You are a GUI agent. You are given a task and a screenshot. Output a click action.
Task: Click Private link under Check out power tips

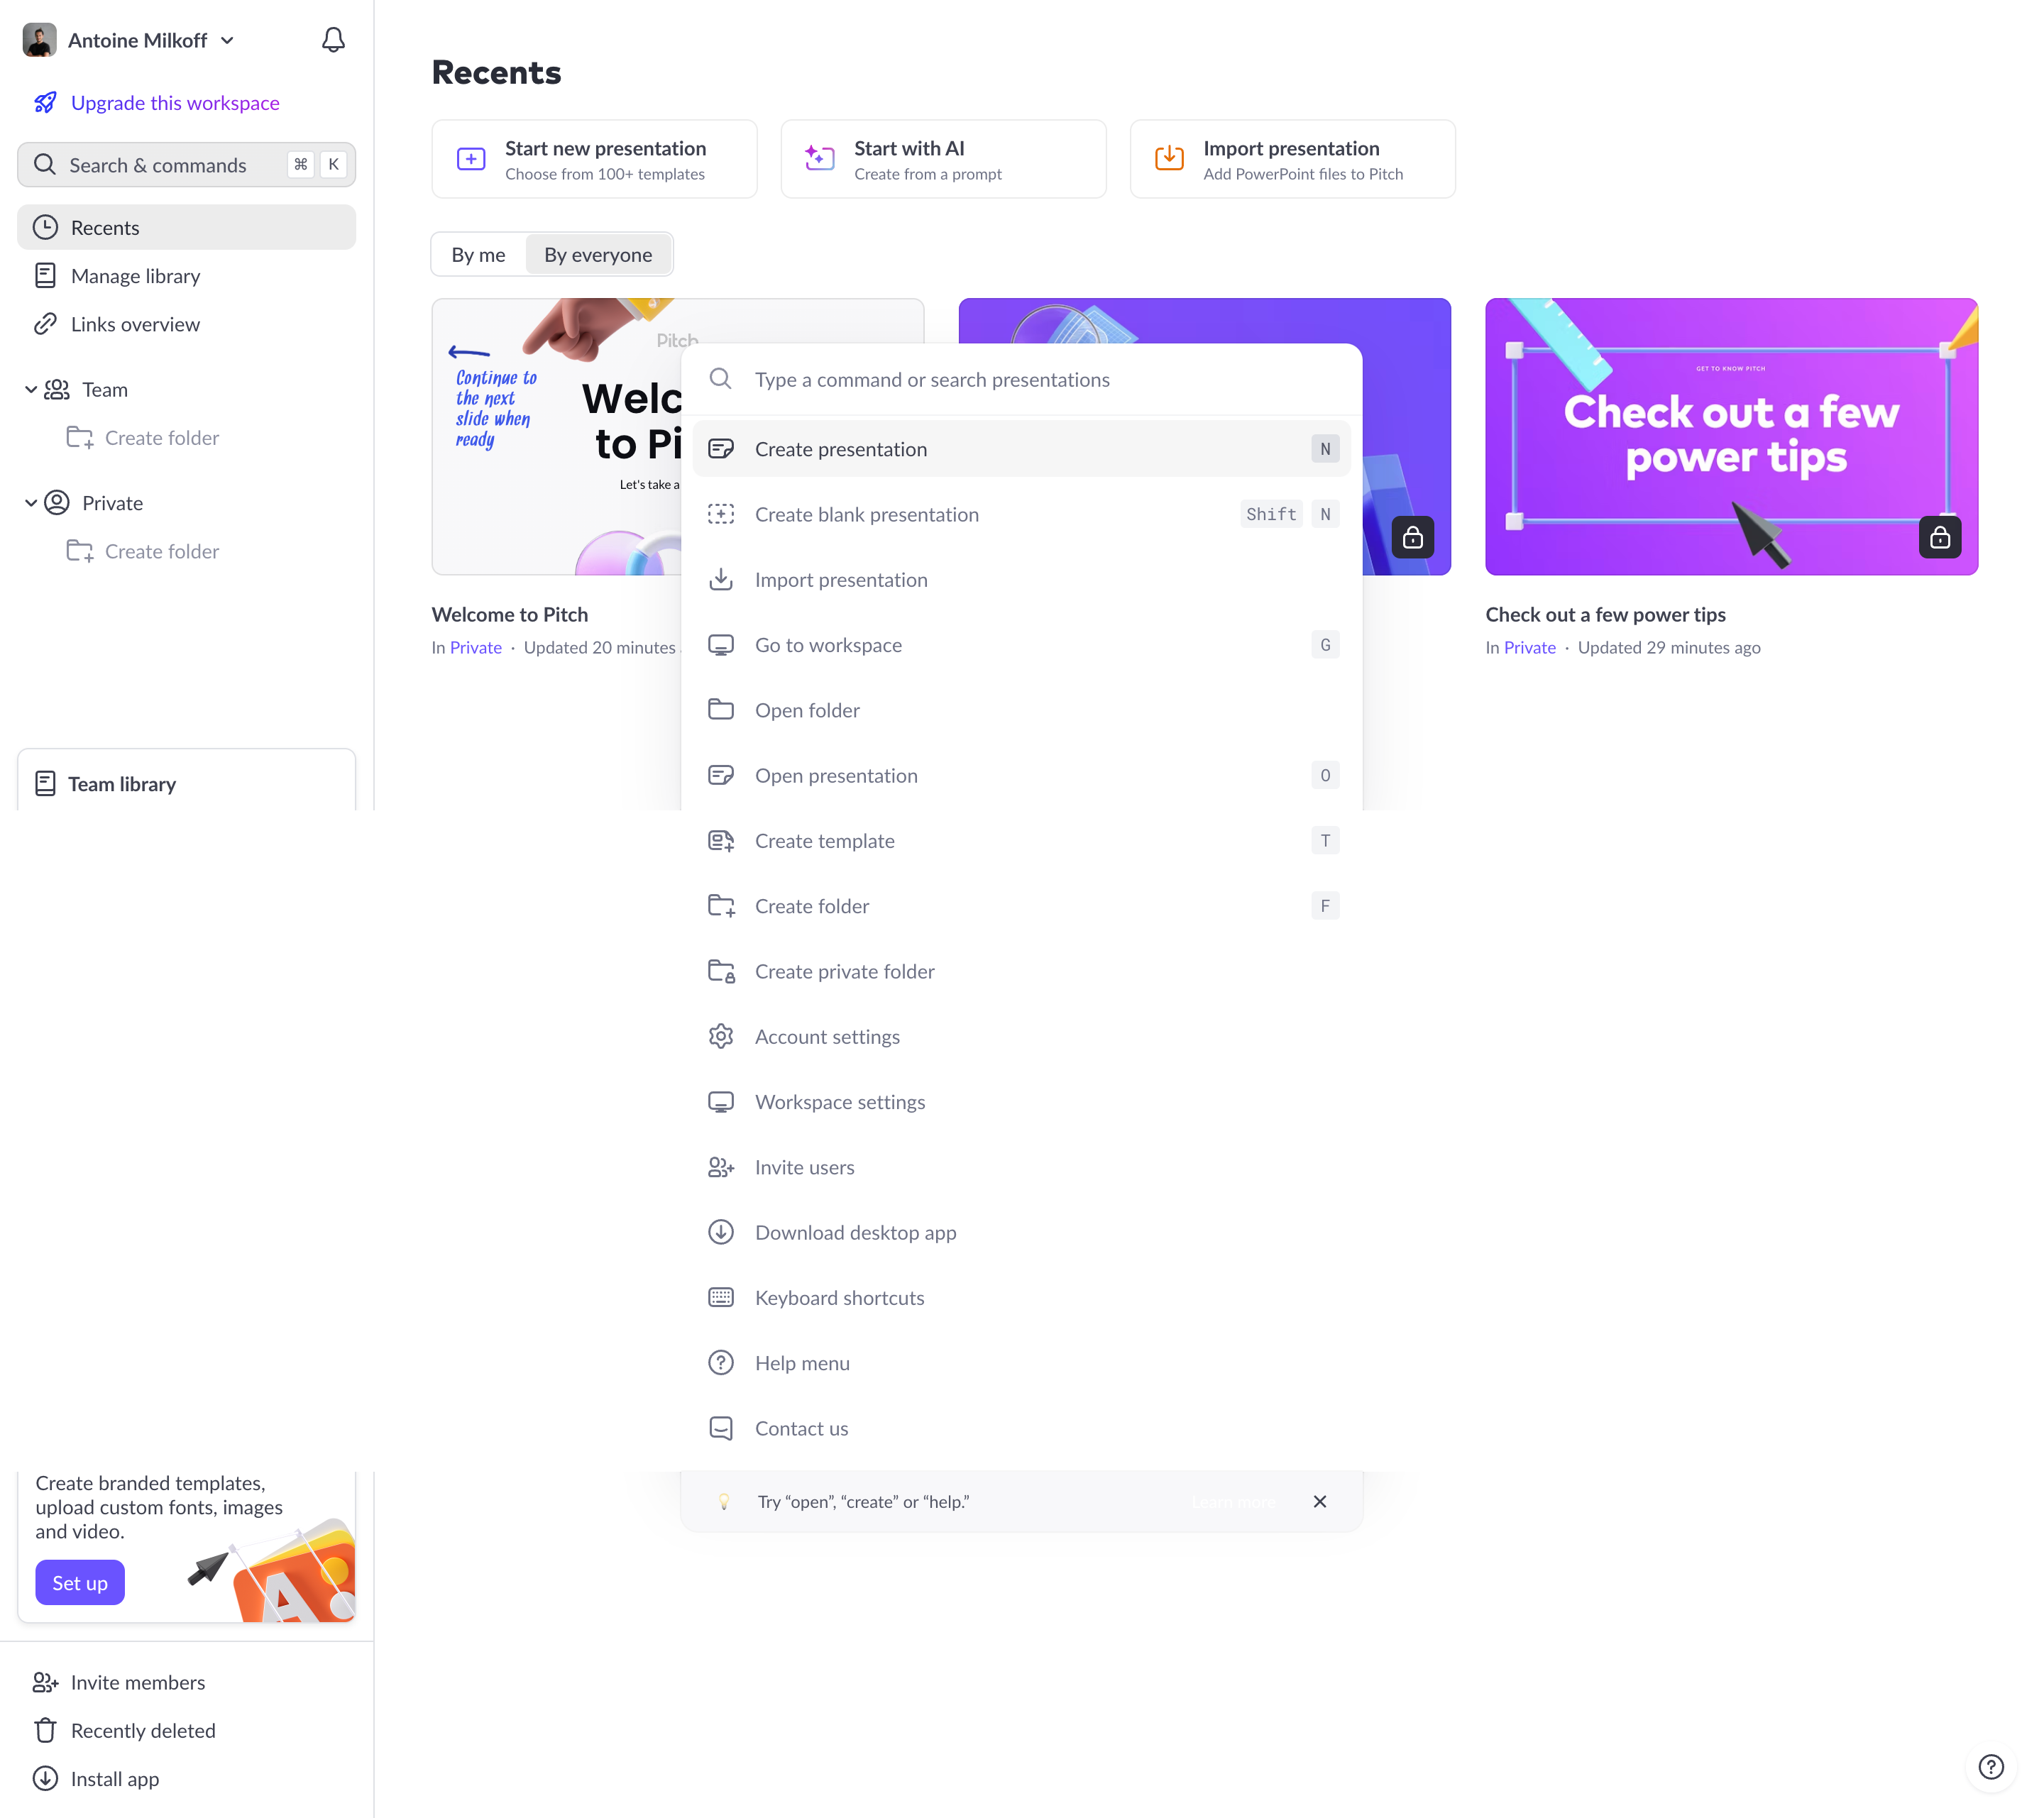click(x=1529, y=648)
